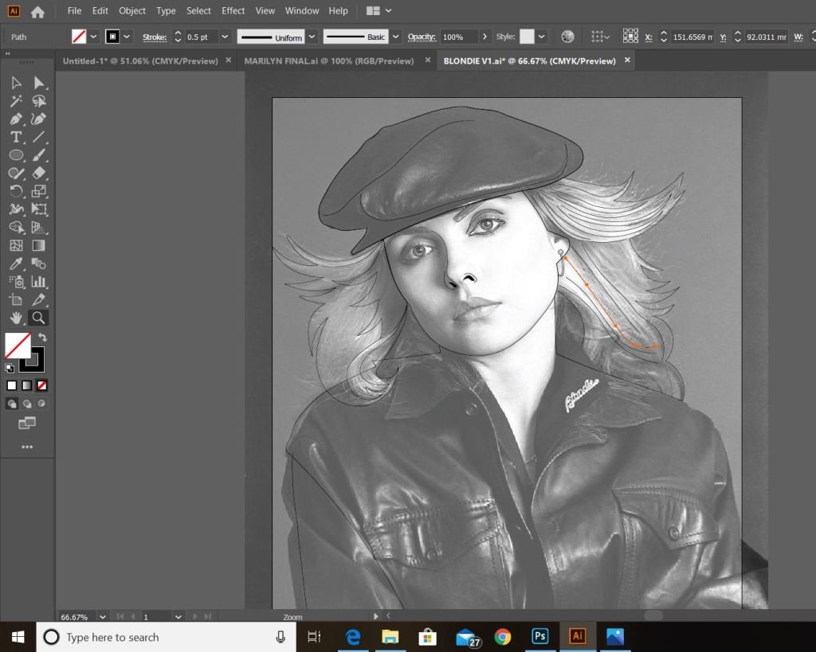Screen dimensions: 816x652
Task: Open Photoshop from the taskbar
Action: (539, 637)
